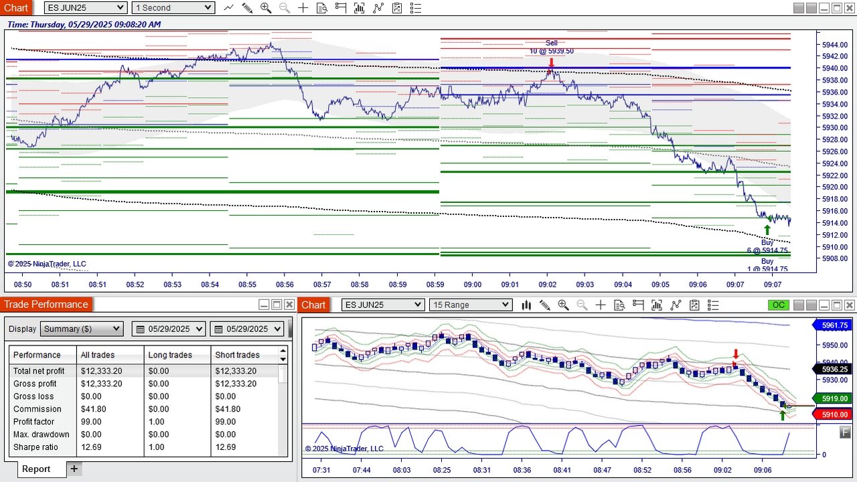Open properties list icon in bottom chart toolbar
The image size is (857, 482).
click(713, 305)
